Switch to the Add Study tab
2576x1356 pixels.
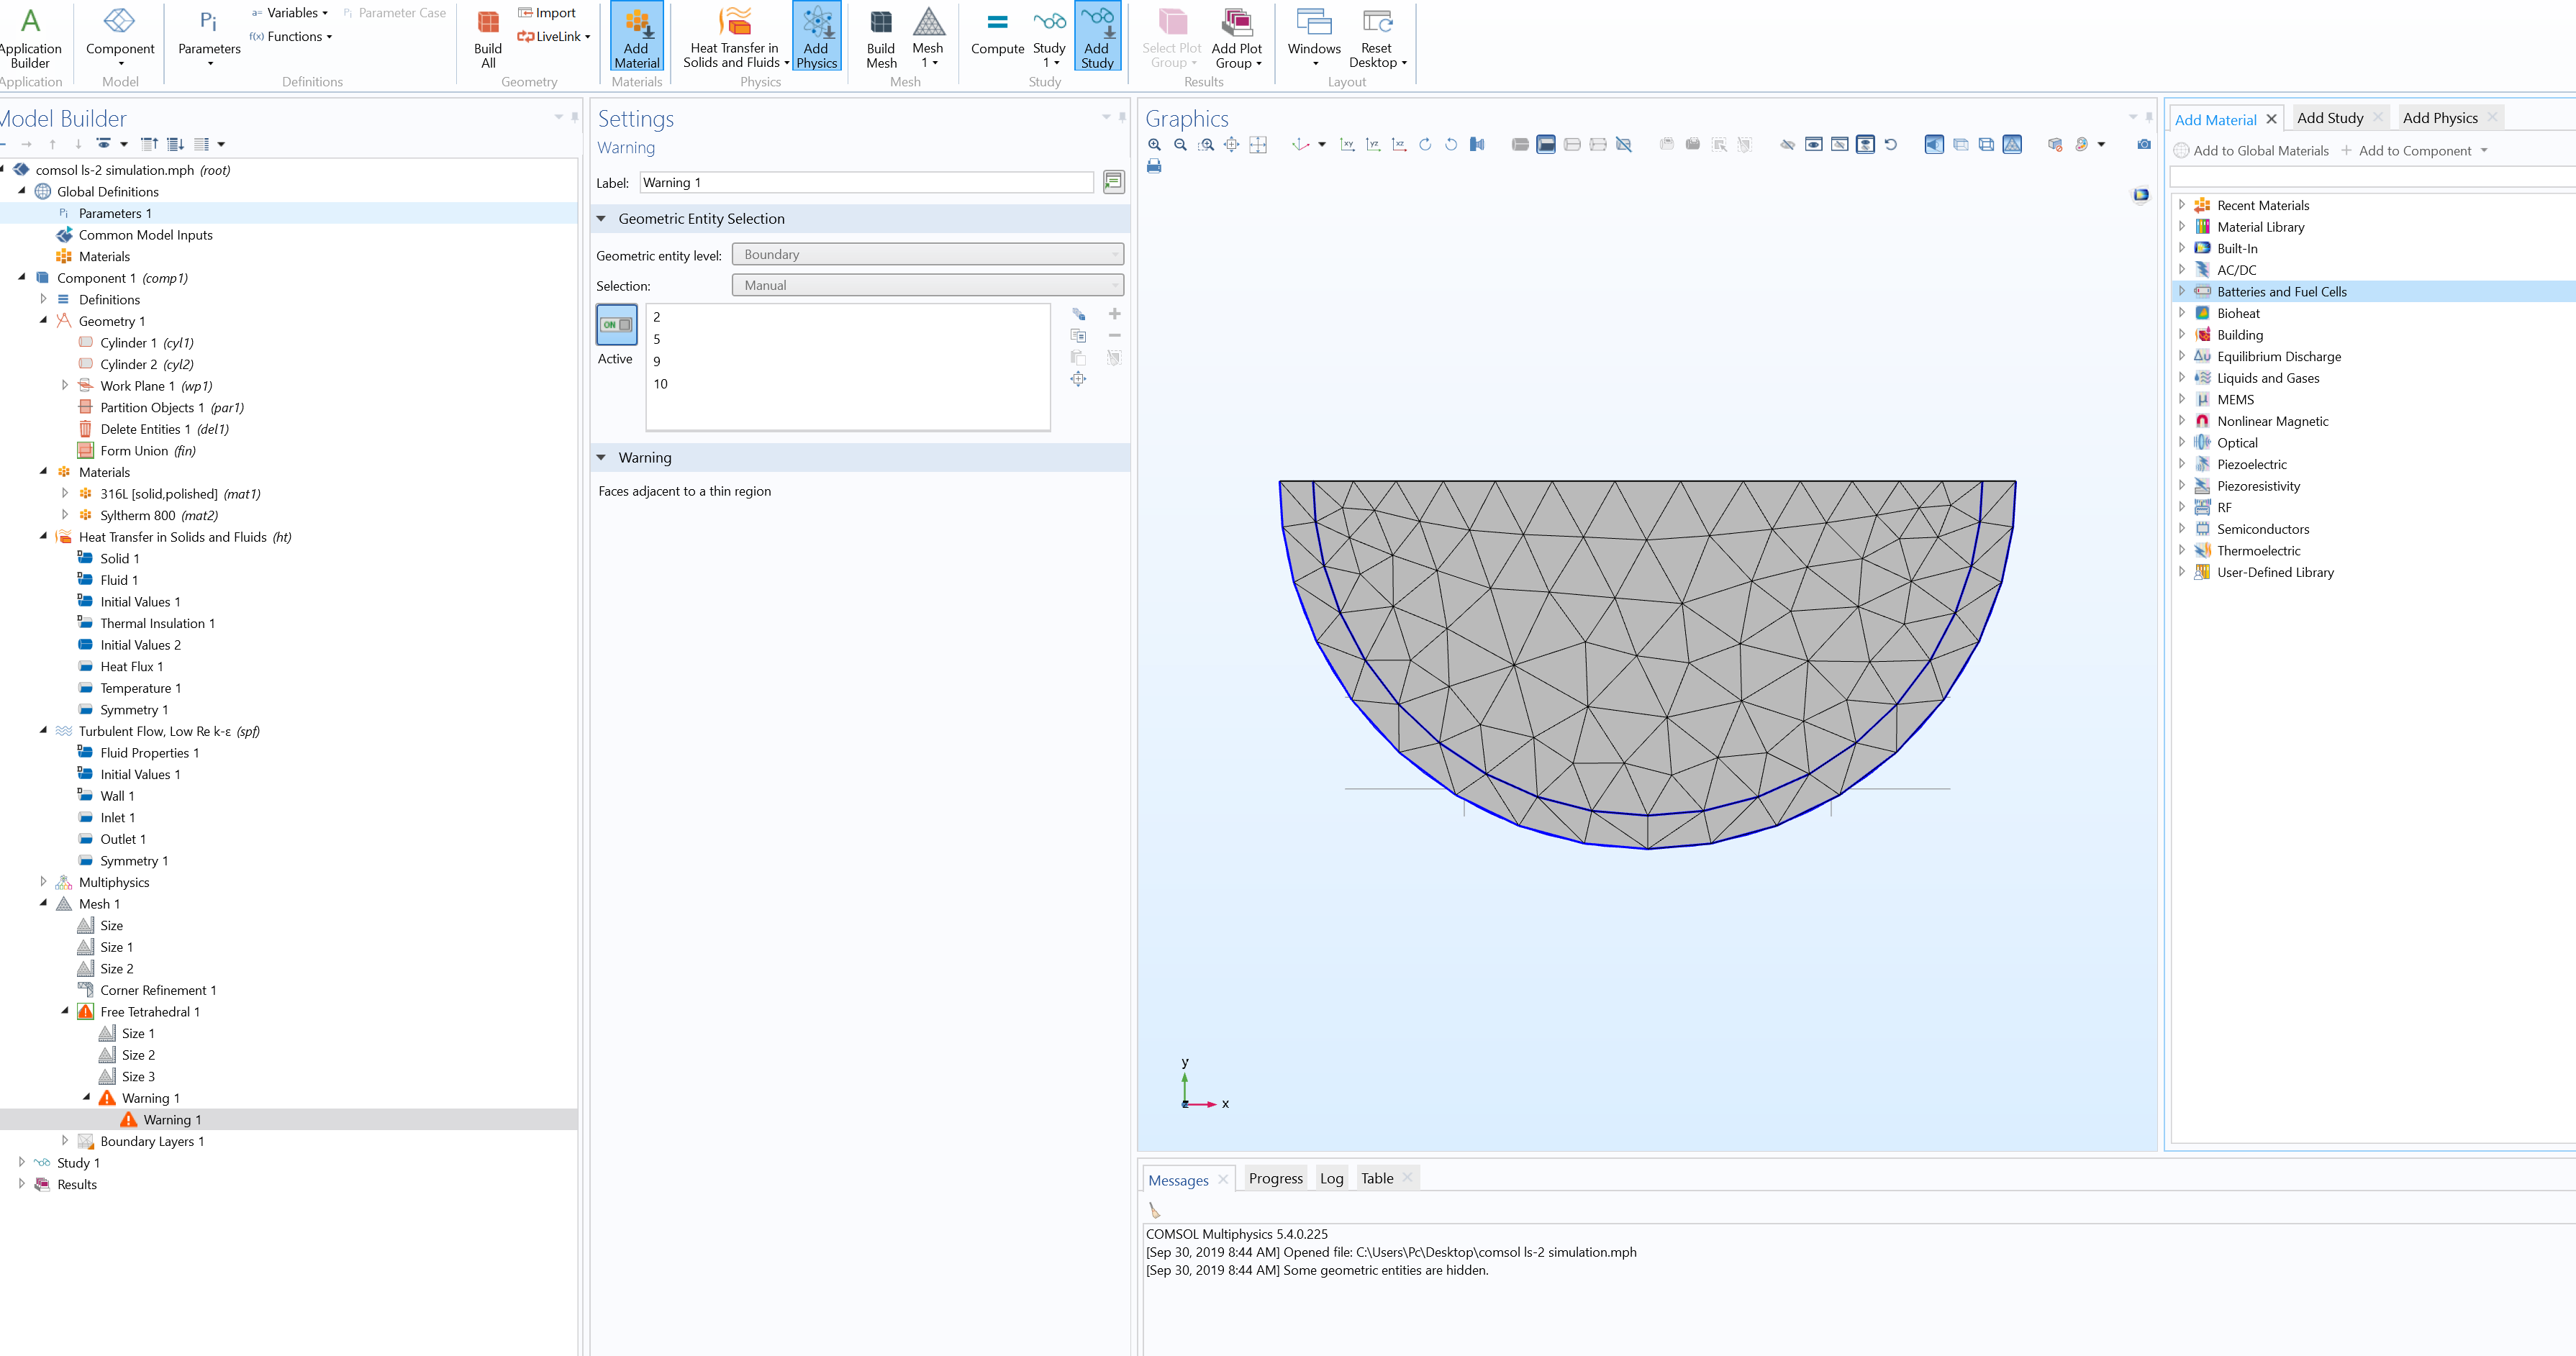[2329, 118]
